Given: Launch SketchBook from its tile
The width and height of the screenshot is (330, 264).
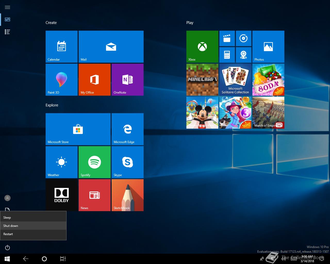Looking at the screenshot, I should [x=128, y=195].
